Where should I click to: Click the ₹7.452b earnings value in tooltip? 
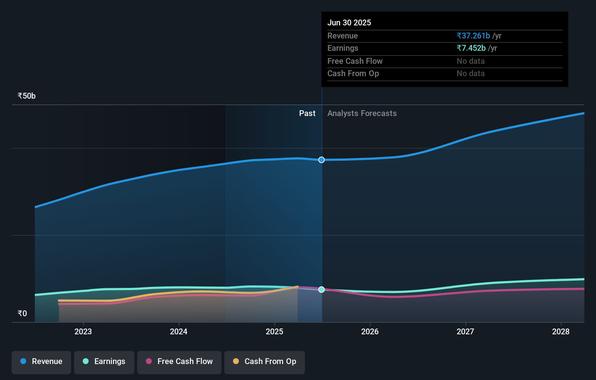pos(471,48)
